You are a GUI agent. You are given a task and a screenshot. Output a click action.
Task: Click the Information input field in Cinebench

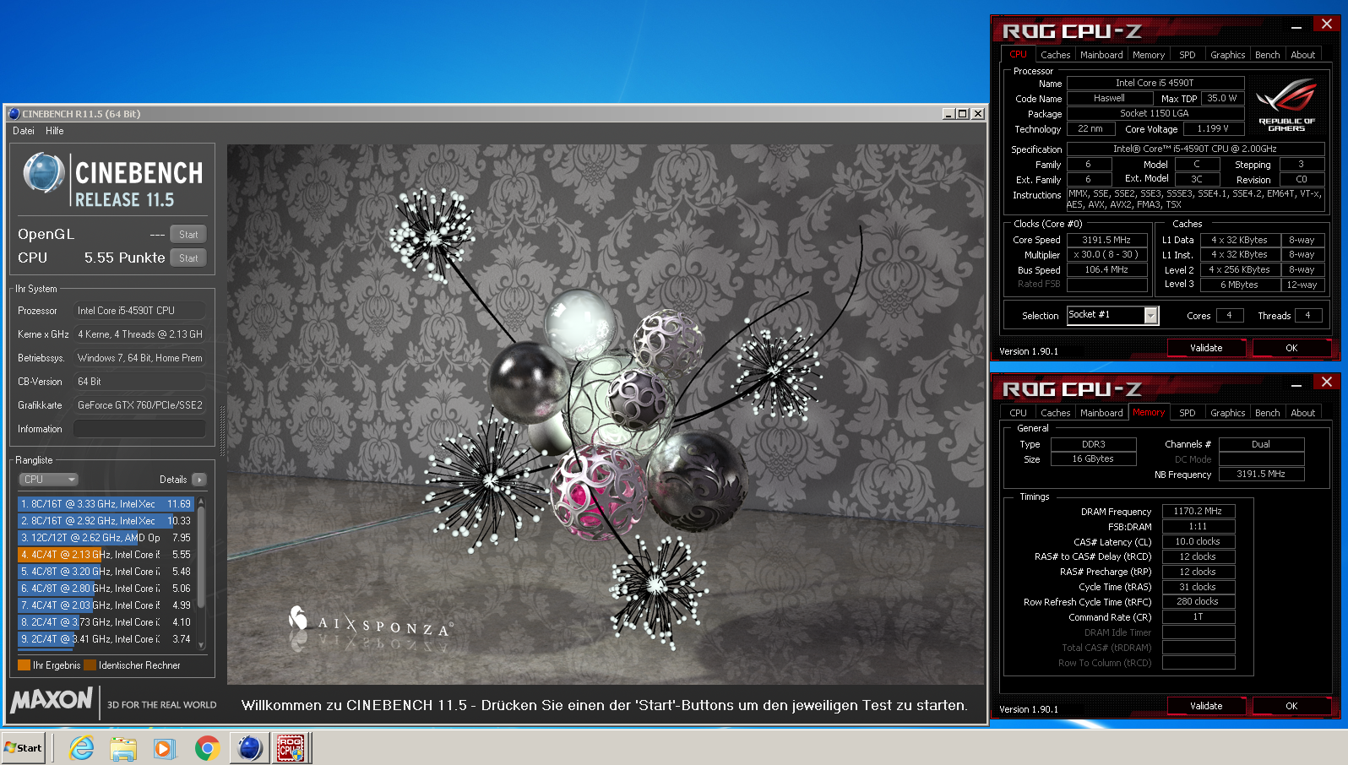[x=139, y=429]
